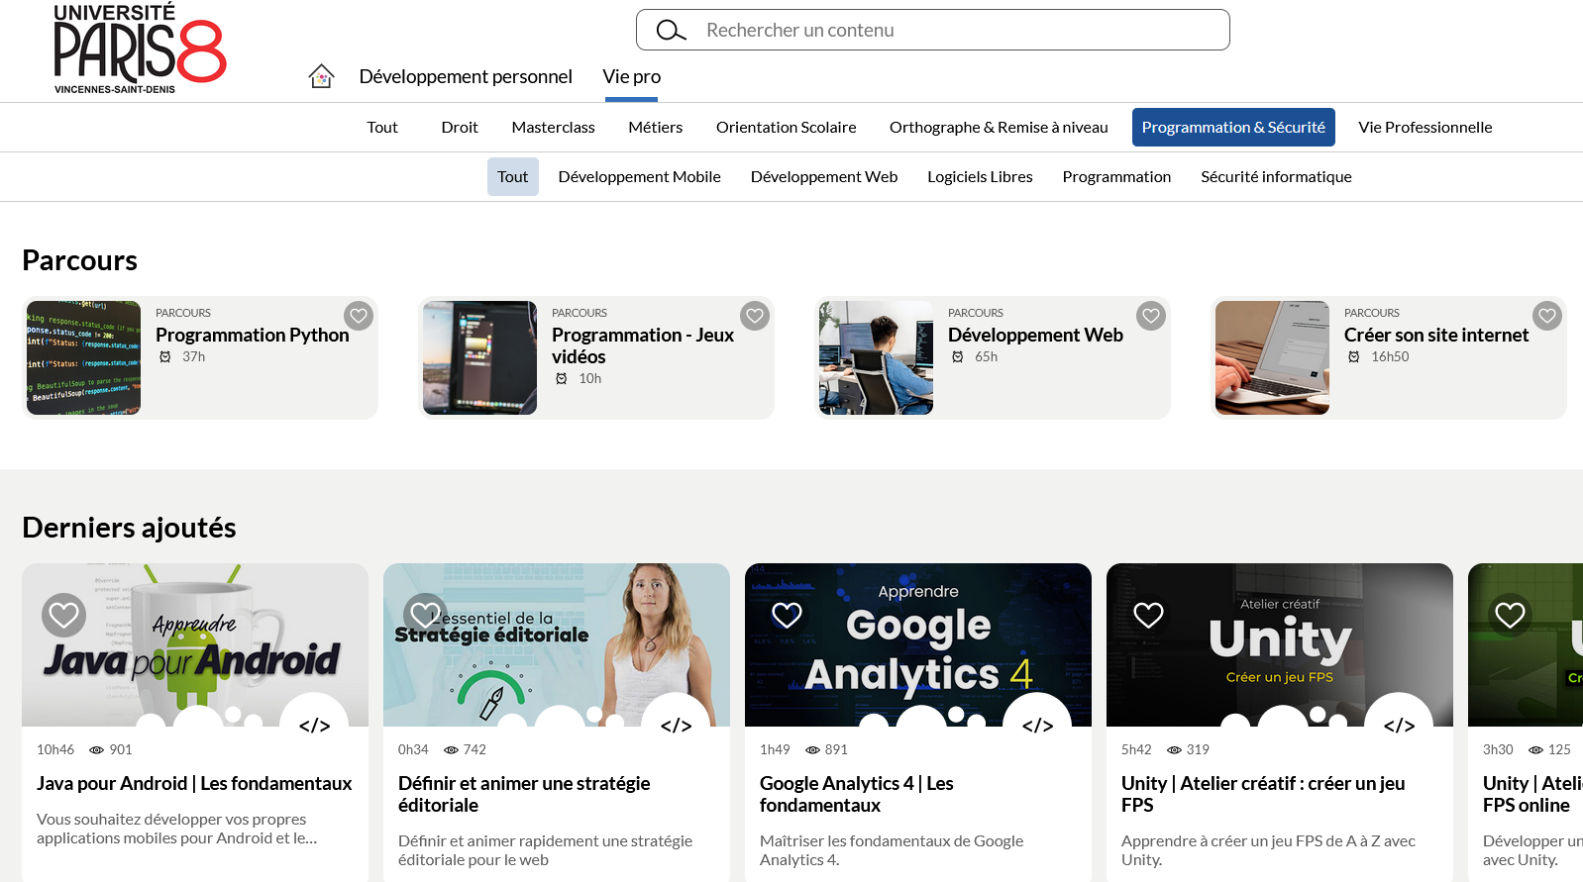Toggle heart on Java pour Android card
The height and width of the screenshot is (882, 1583).
pyautogui.click(x=63, y=615)
